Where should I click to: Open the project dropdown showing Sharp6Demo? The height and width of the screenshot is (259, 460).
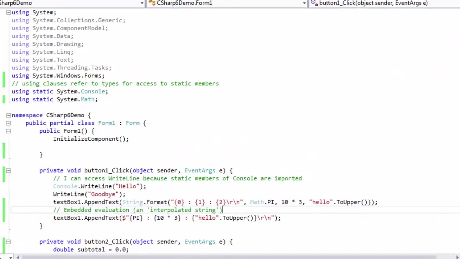(72, 3)
